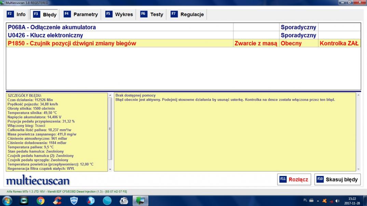The height and width of the screenshot is (206, 367).
Task: Click the fault details scrollbar thumb
Action: [x=110, y=129]
